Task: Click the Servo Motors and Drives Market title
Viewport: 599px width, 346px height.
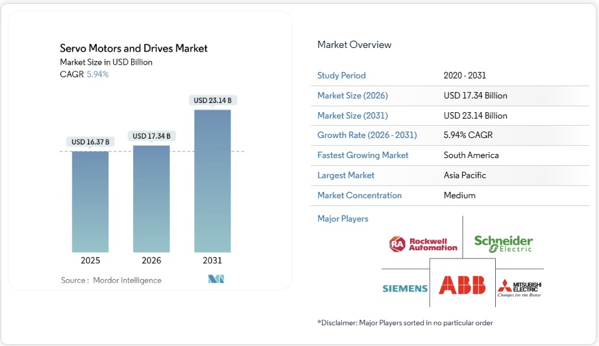Action: (x=134, y=48)
